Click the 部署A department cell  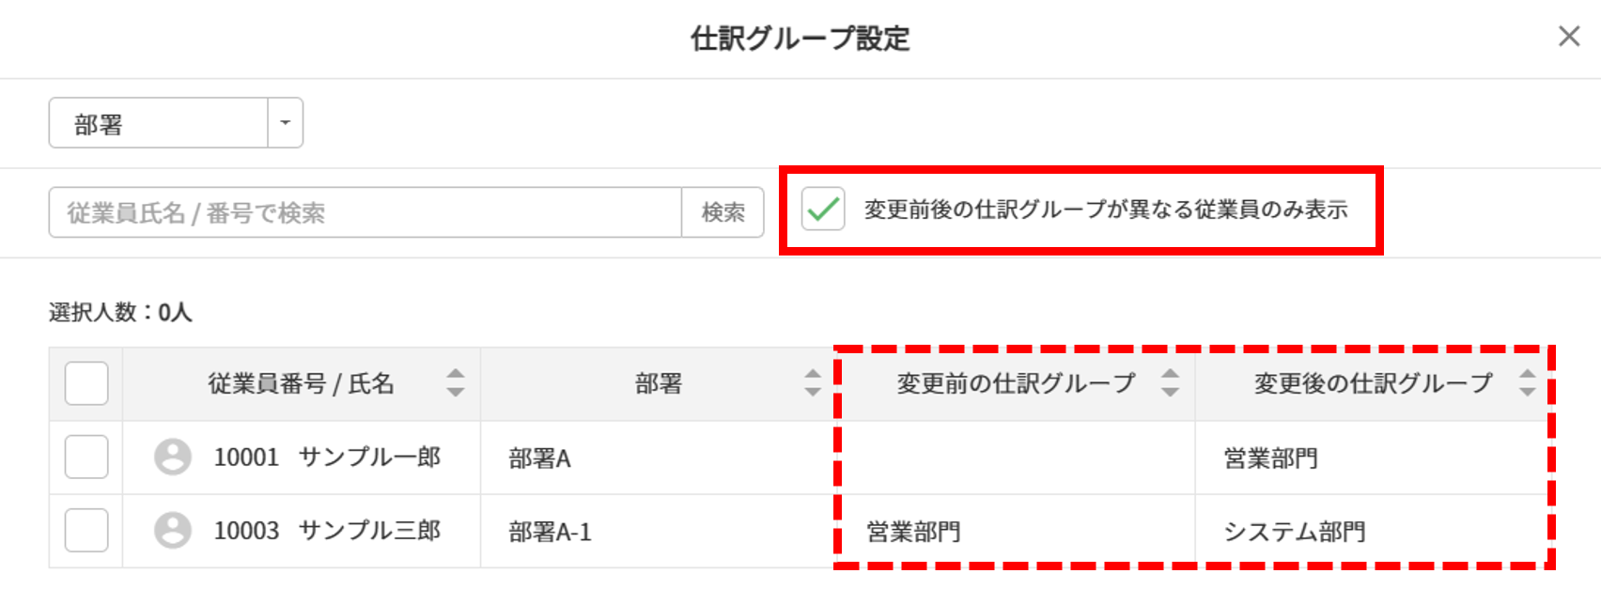(540, 458)
